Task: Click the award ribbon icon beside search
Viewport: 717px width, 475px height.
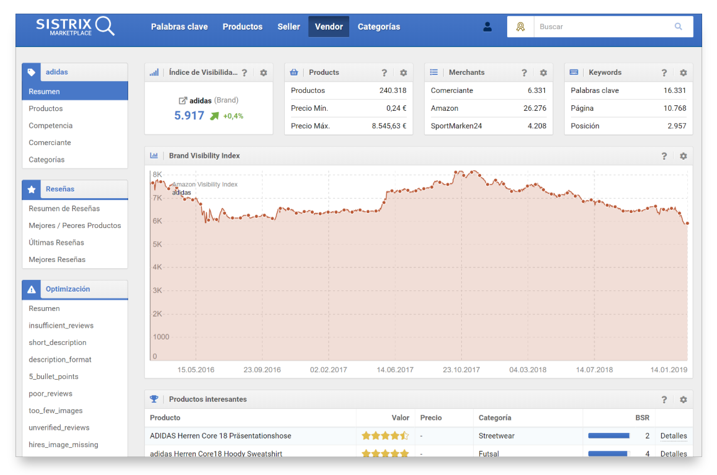Action: [520, 27]
